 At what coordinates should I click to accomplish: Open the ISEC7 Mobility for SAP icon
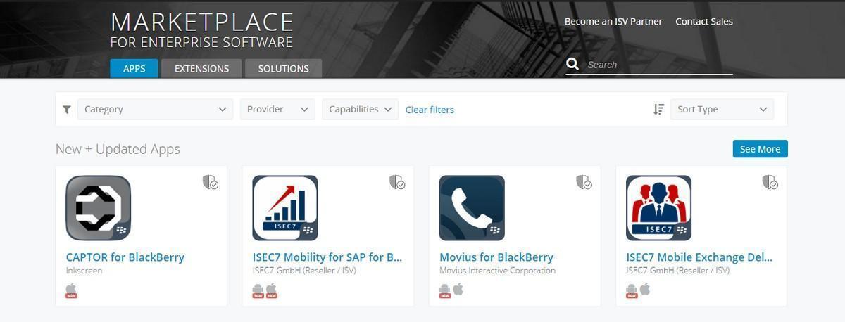click(285, 208)
